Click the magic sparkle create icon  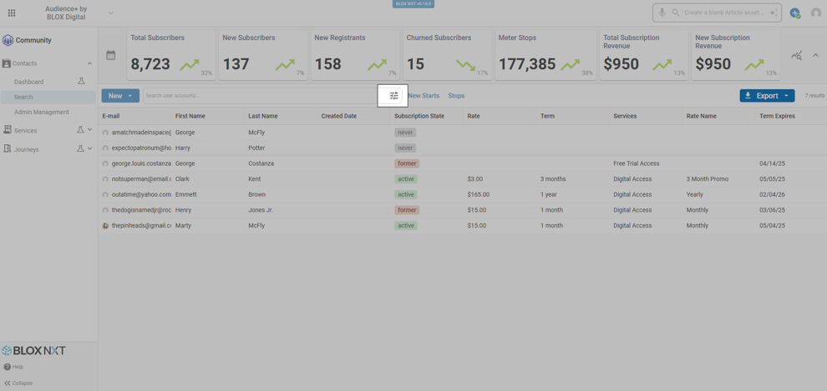tap(774, 13)
